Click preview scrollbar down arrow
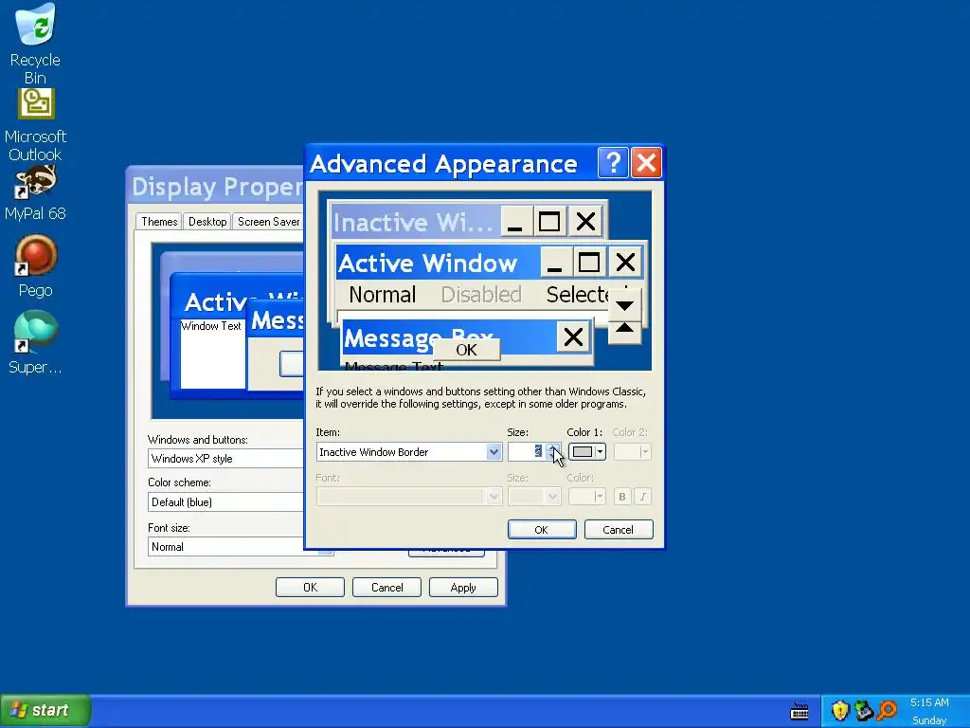 [625, 305]
